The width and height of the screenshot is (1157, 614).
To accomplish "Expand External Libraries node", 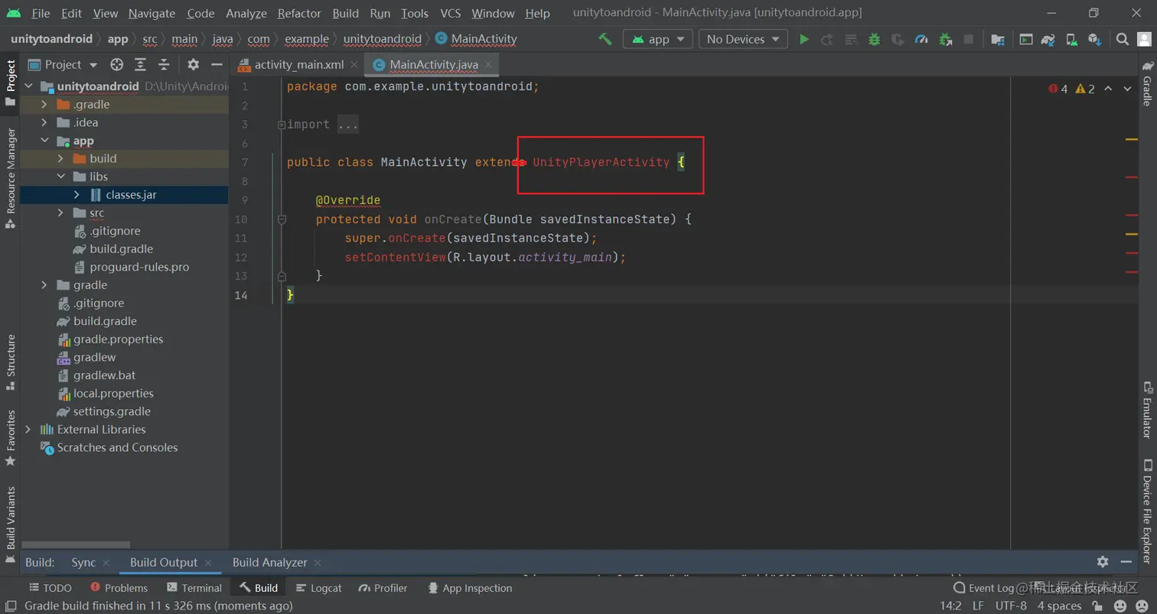I will coord(28,430).
